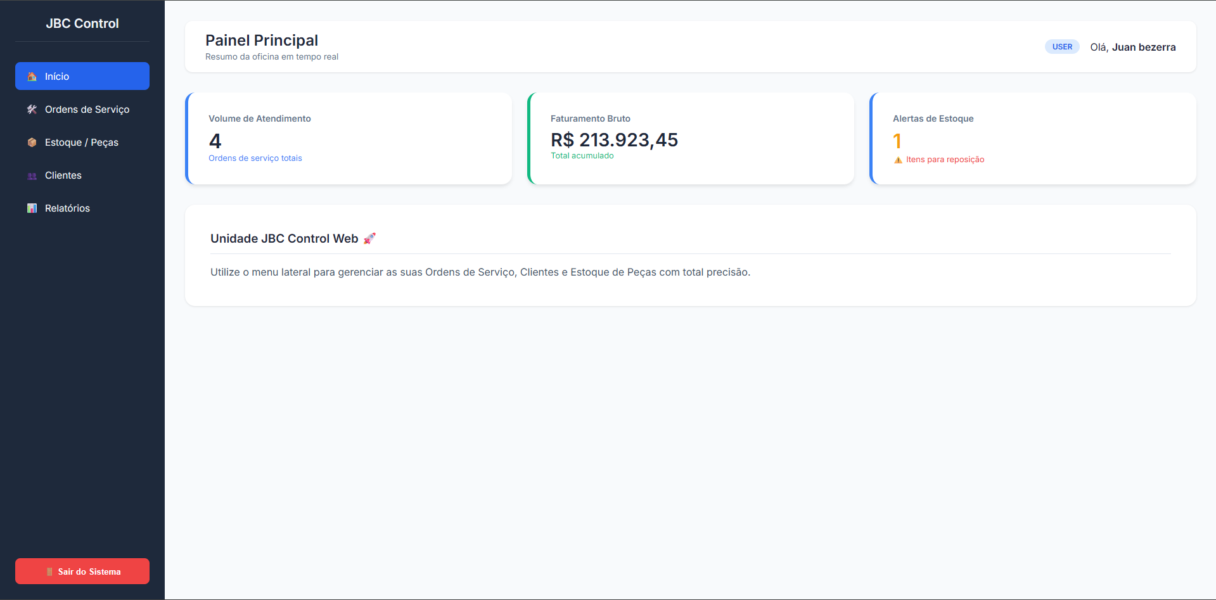This screenshot has width=1216, height=600.
Task: Click the Faturamento Bruto card
Action: (x=691, y=138)
